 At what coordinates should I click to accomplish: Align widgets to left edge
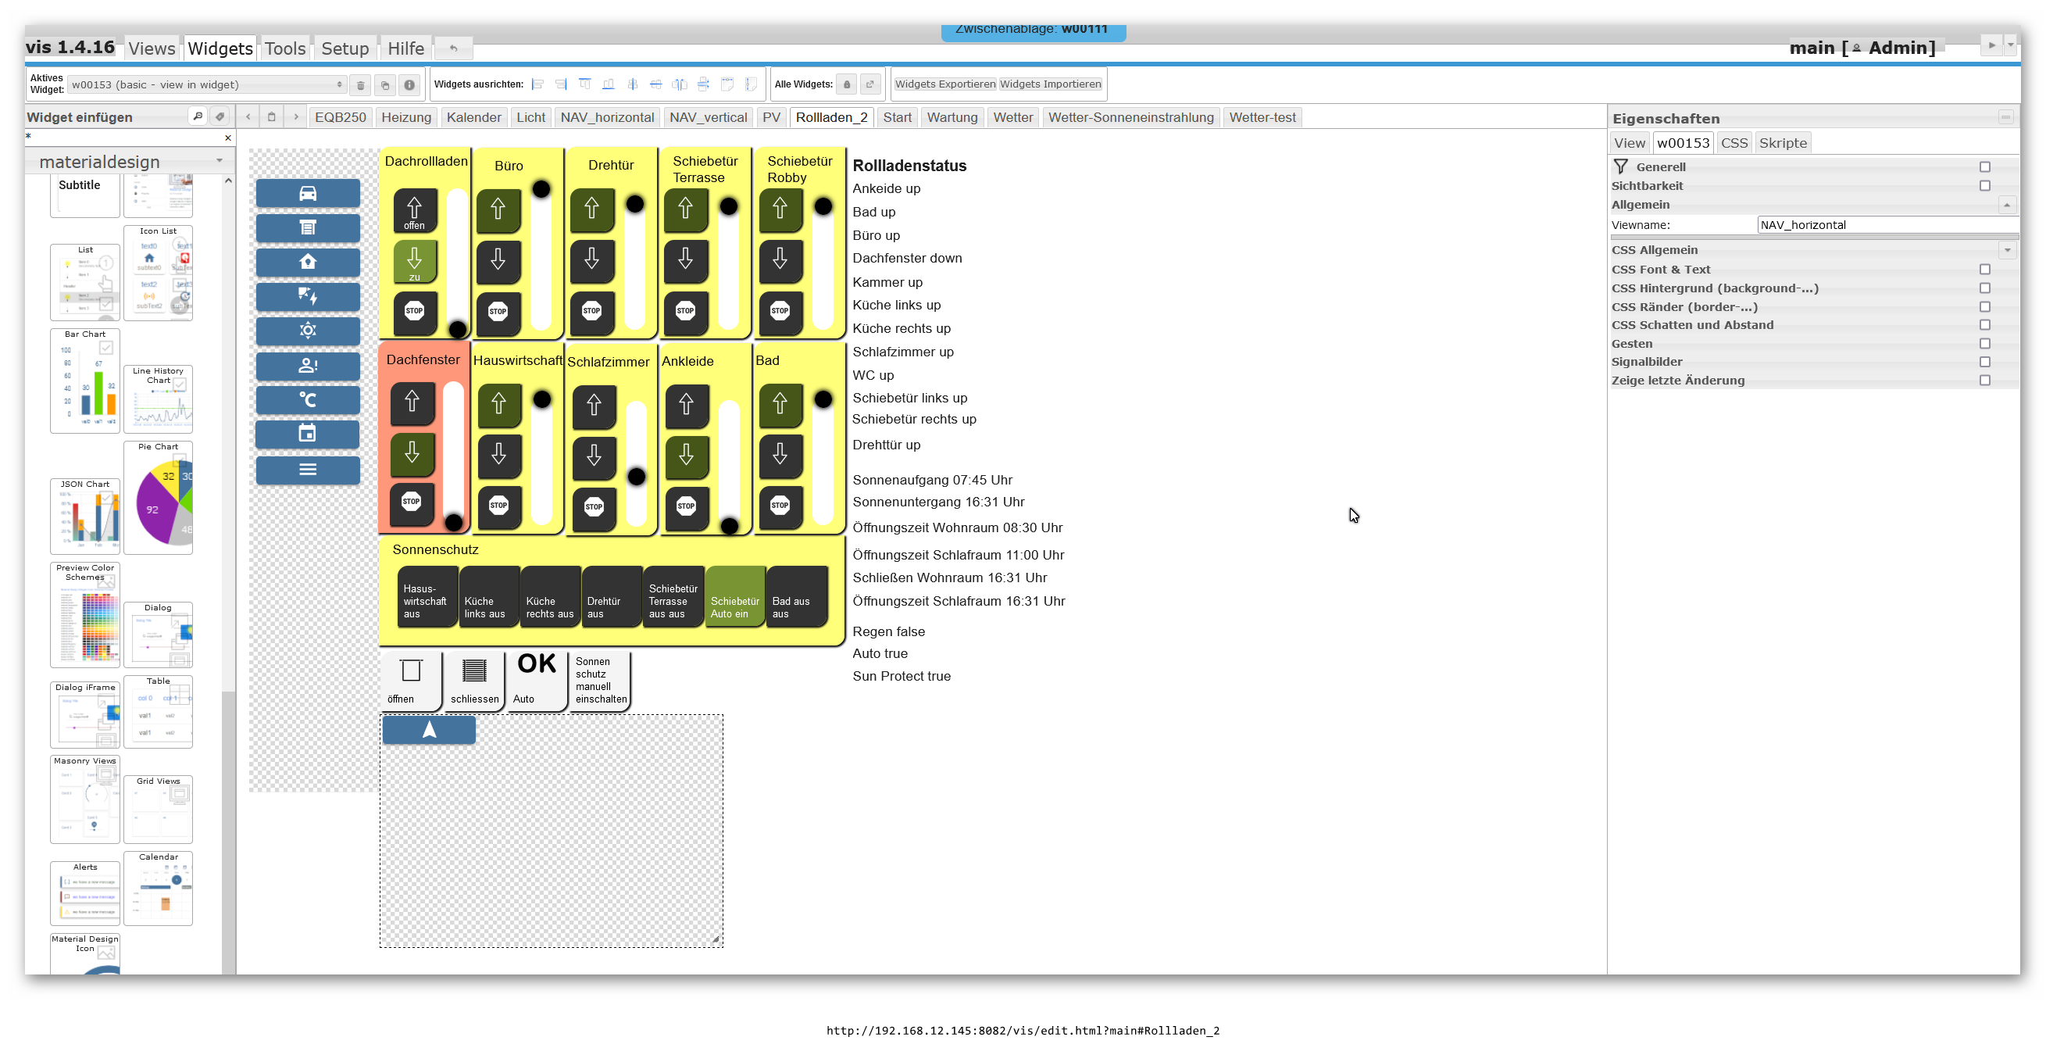[x=537, y=84]
